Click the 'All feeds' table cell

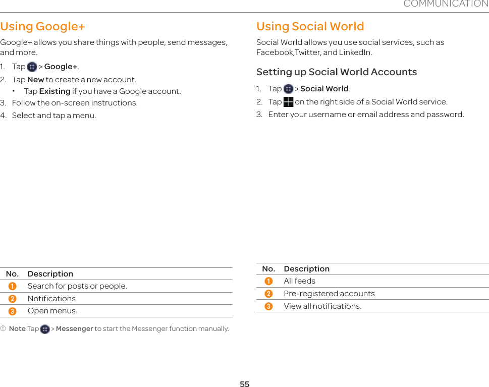click(x=299, y=281)
